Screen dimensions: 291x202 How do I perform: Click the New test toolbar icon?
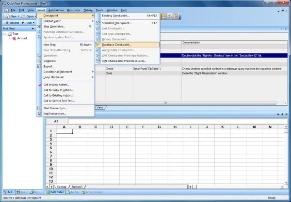pos(7,16)
